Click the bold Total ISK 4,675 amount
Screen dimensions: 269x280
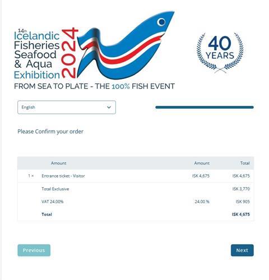tap(241, 214)
